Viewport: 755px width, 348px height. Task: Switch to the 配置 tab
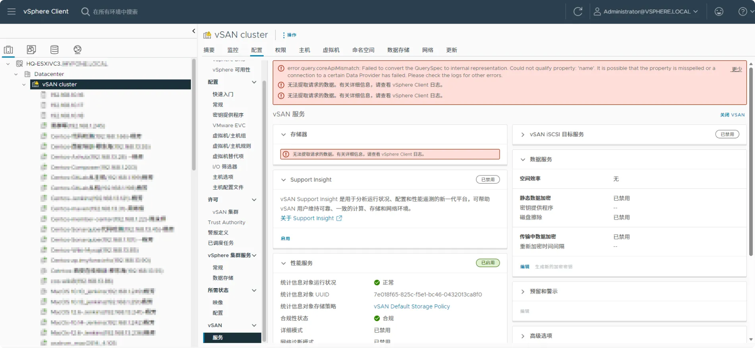coord(257,50)
